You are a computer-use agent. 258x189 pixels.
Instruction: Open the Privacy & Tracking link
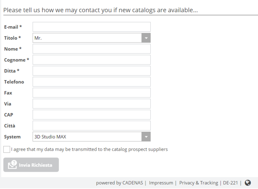pos(198,183)
